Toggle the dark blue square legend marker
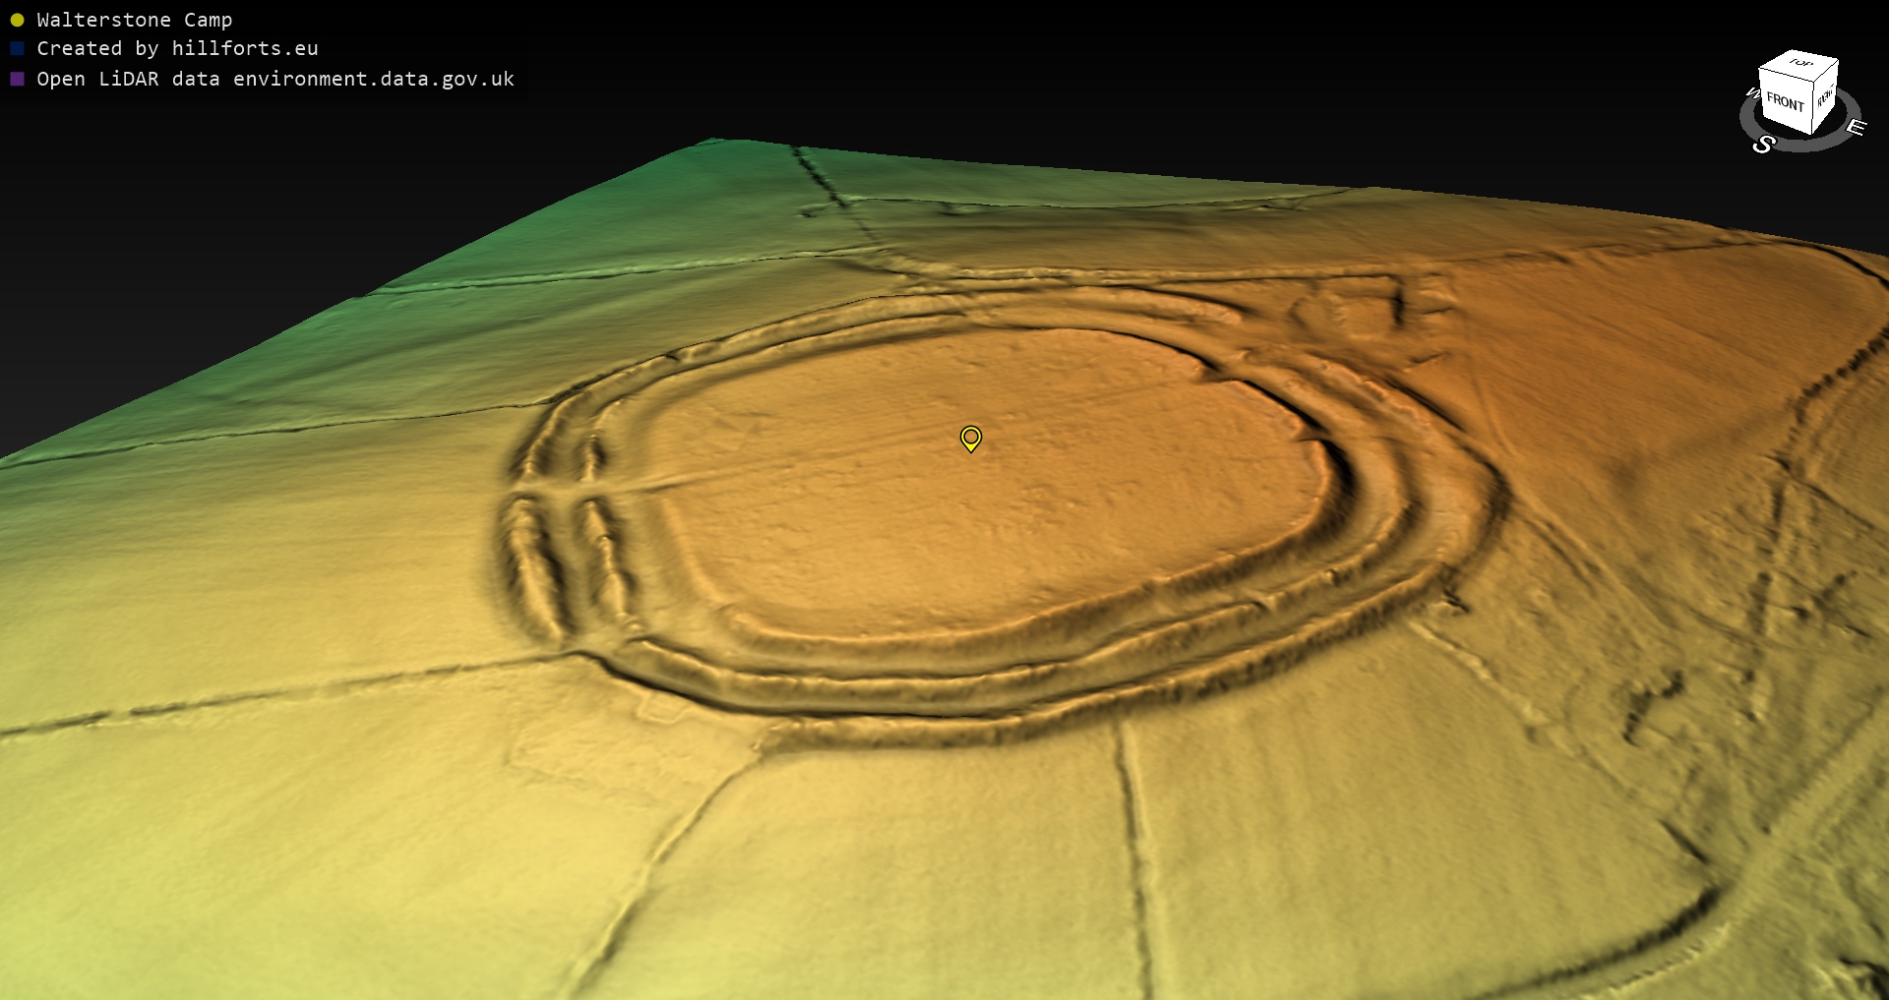This screenshot has width=1889, height=1000. point(17,48)
